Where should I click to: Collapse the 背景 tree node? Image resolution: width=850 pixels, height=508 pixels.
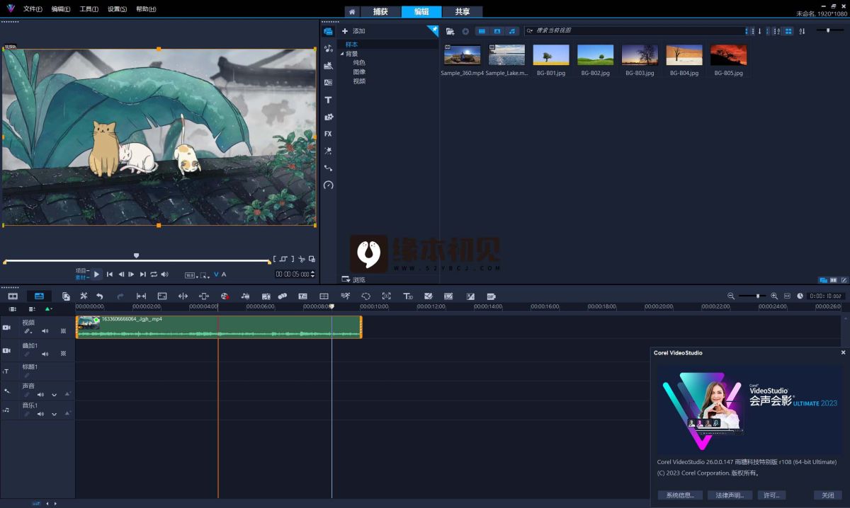[341, 54]
